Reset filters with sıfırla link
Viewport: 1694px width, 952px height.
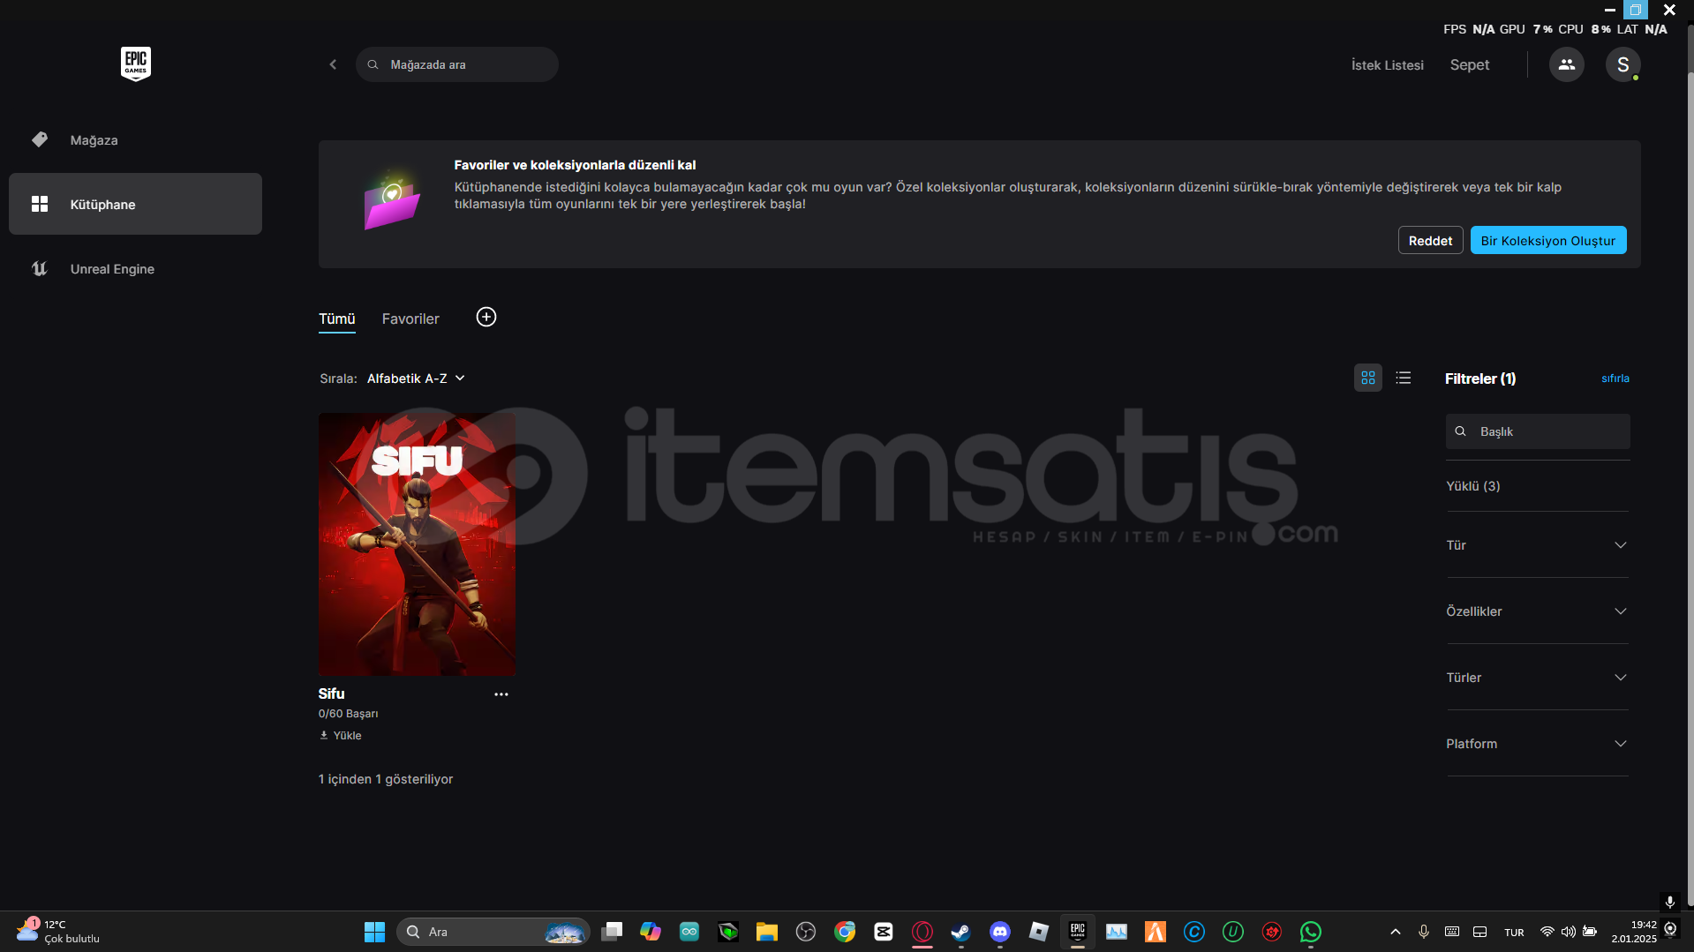pos(1615,378)
